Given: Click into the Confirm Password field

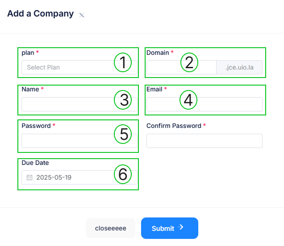Looking at the screenshot, I should (x=204, y=141).
